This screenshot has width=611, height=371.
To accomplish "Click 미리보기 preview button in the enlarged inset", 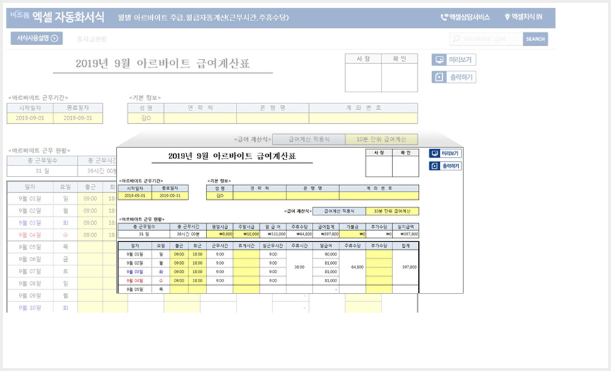I will click(446, 153).
